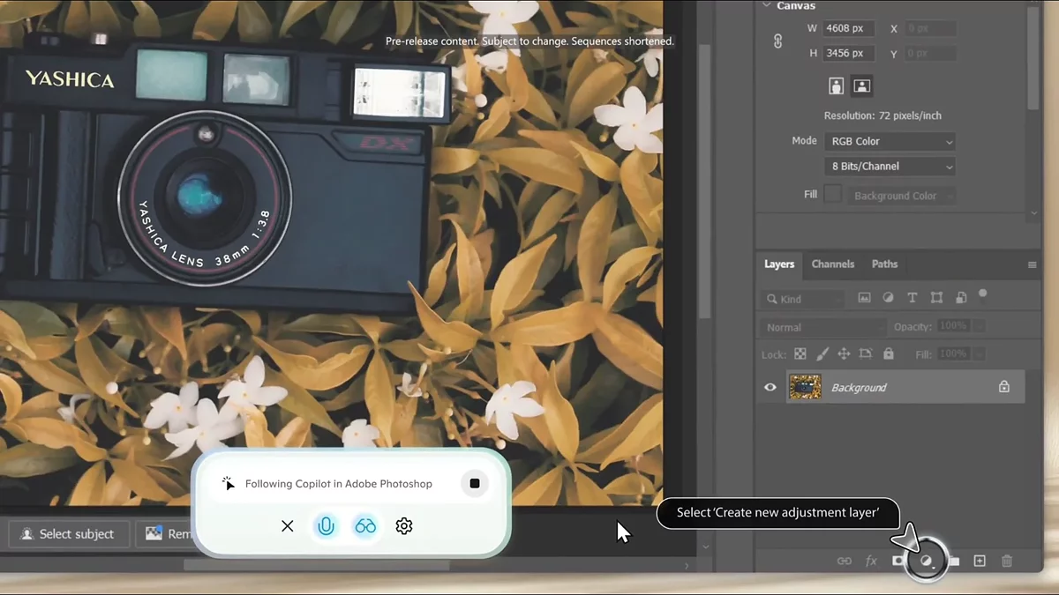Click the Delete layer trash icon
Screen dimensions: 1059x595
[1007, 561]
